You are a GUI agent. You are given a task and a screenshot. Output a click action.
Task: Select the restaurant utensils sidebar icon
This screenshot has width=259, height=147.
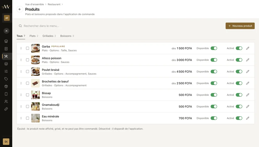pos(6,56)
